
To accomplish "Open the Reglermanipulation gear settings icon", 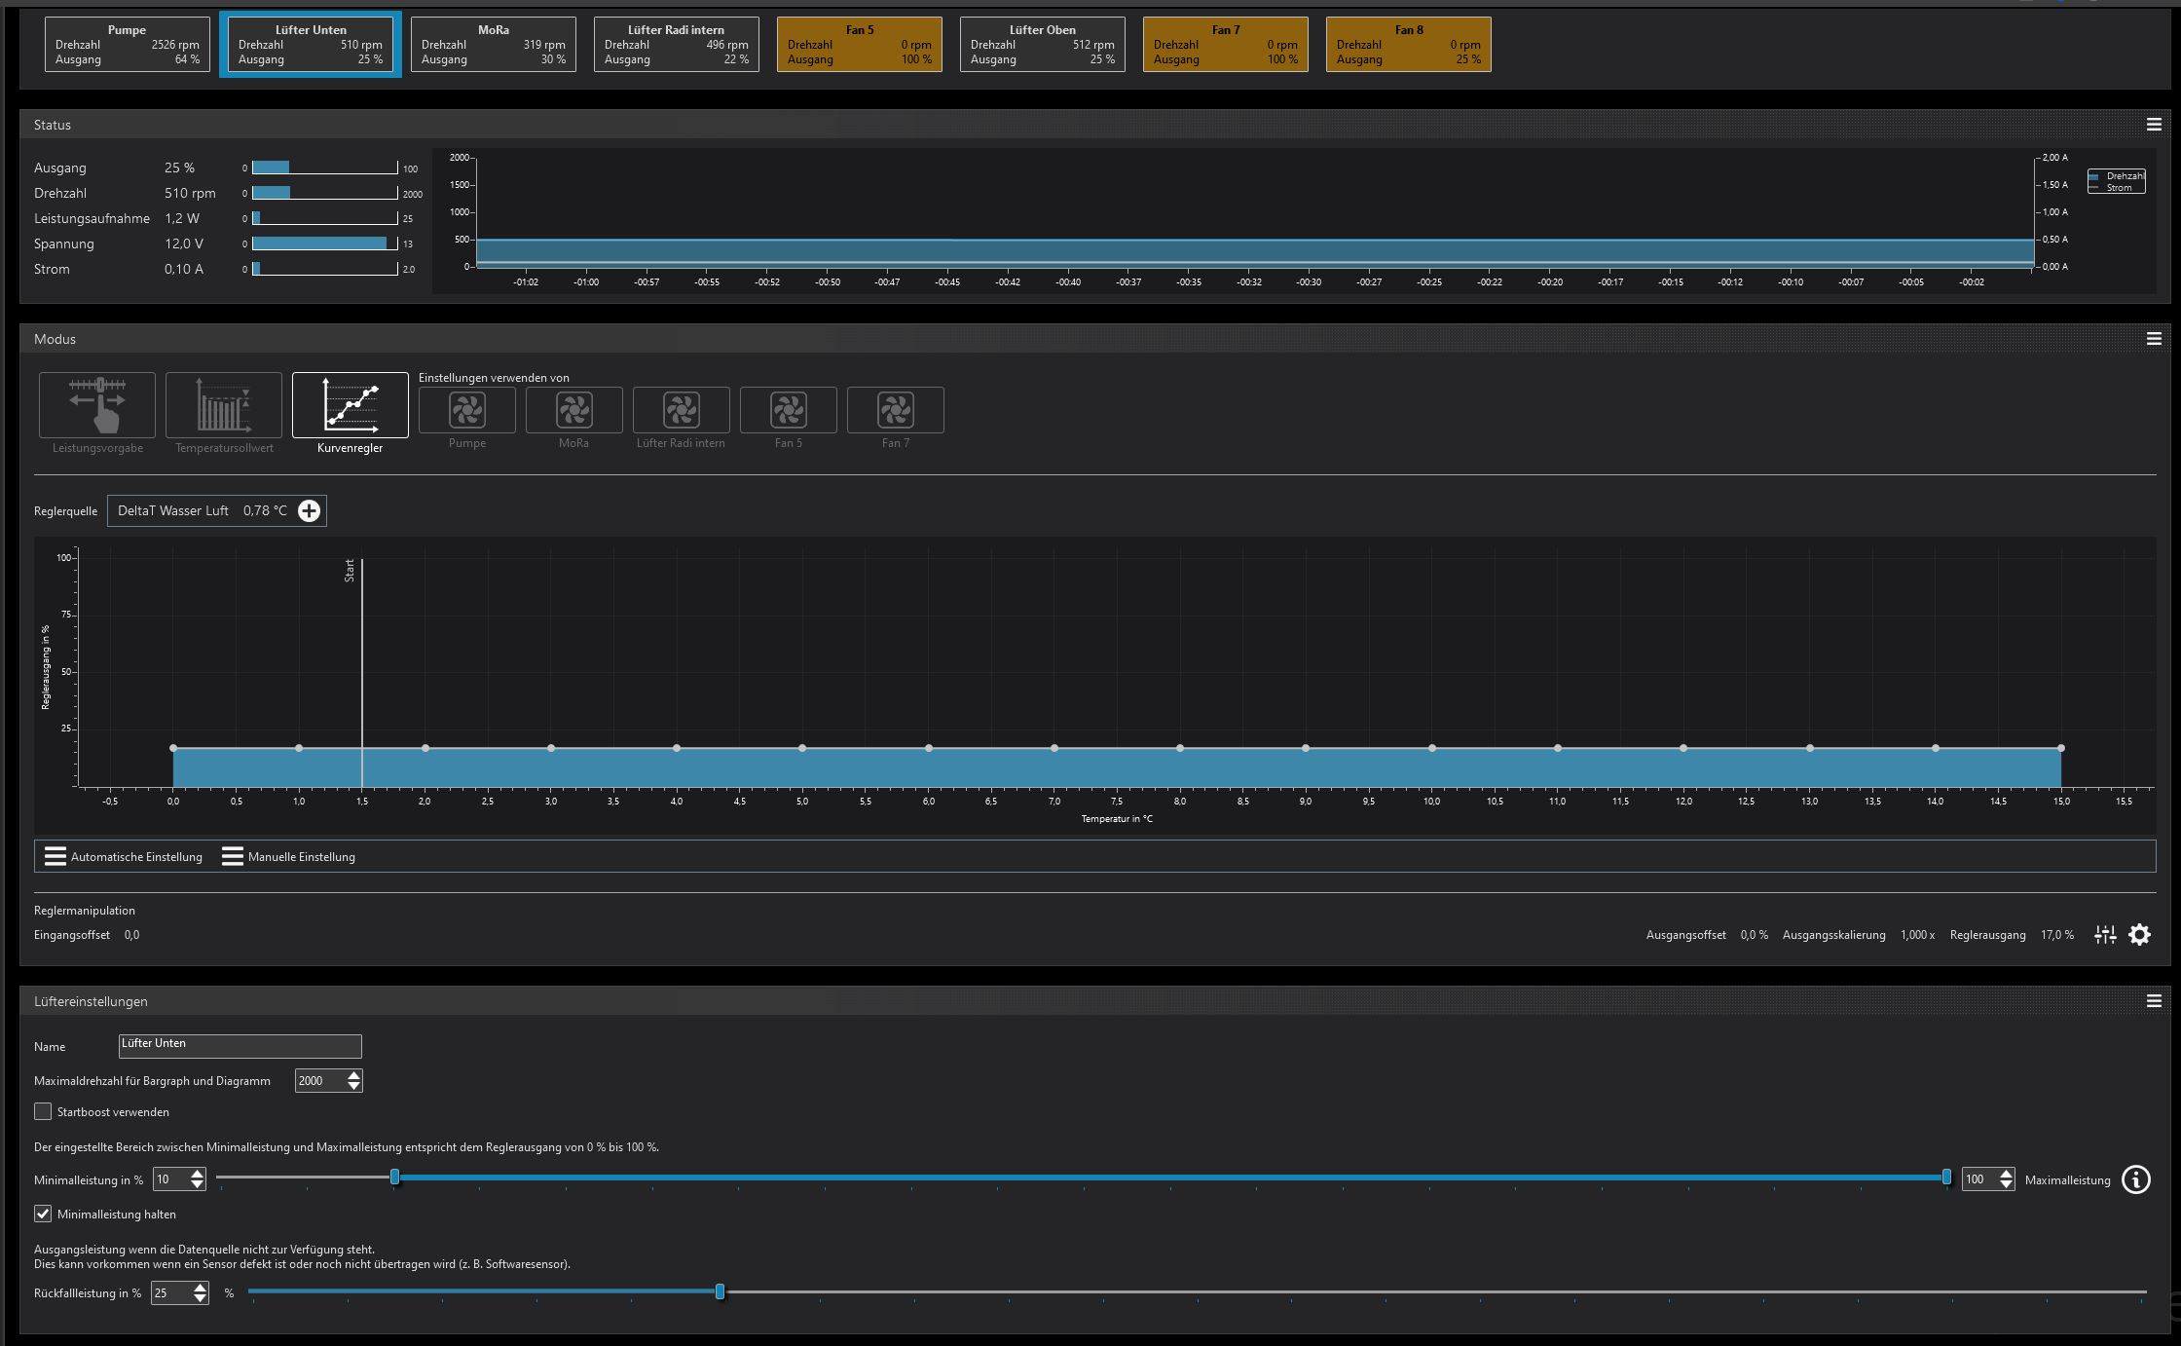I will point(2139,935).
